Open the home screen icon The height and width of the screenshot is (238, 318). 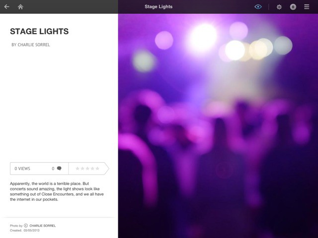point(20,7)
